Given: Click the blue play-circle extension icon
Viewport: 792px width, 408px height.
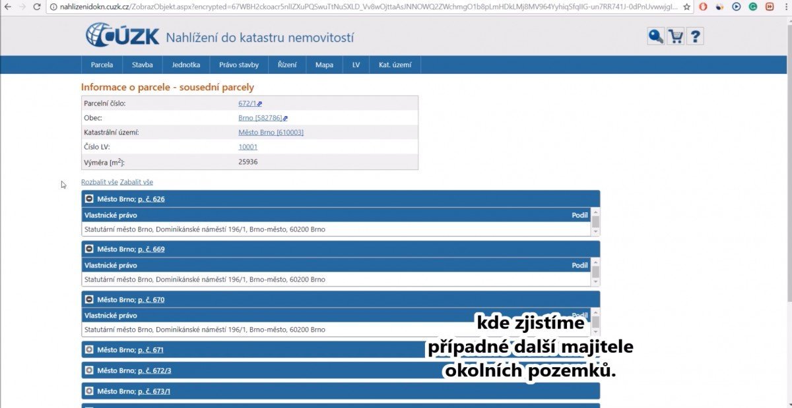Looking at the screenshot, I should click(x=737, y=7).
